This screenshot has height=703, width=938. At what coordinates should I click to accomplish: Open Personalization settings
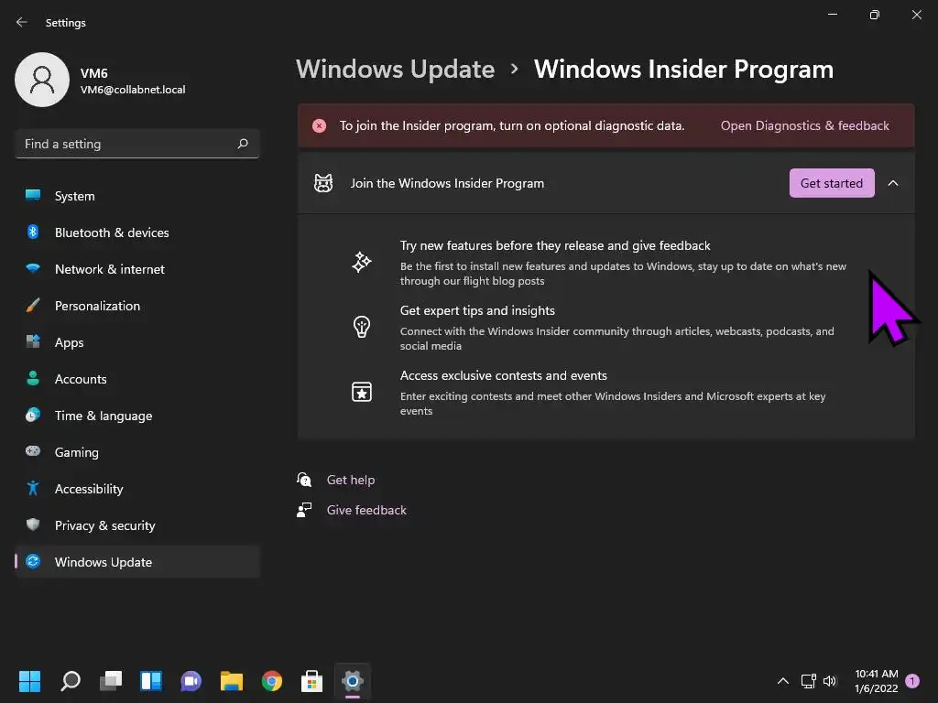click(137, 306)
